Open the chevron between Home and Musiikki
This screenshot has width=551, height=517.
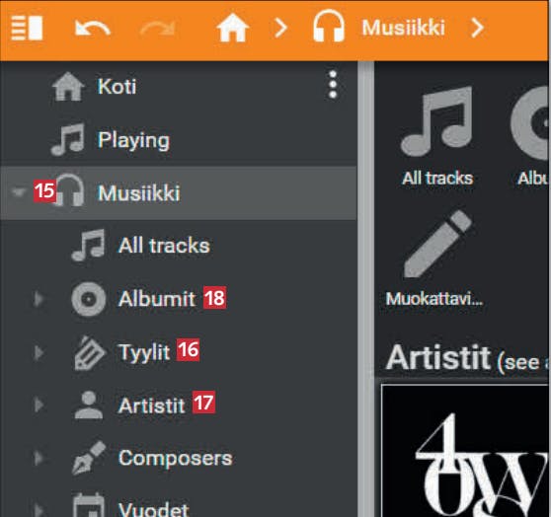(x=280, y=28)
